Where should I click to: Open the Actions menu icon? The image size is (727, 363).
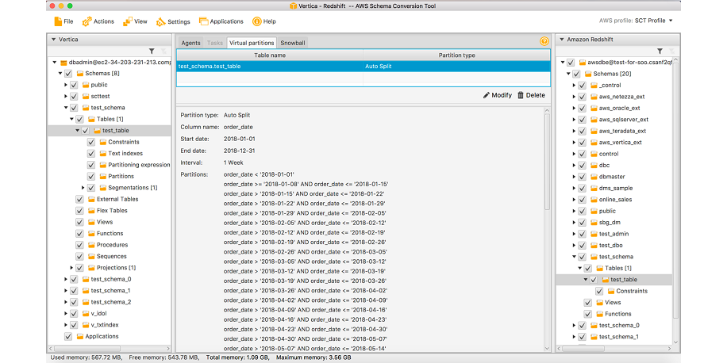click(x=87, y=21)
